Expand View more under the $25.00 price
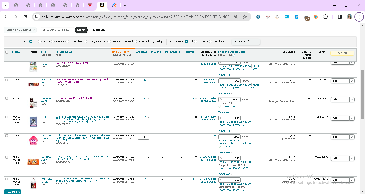The height and width of the screenshot is (194, 365). tap(225, 152)
